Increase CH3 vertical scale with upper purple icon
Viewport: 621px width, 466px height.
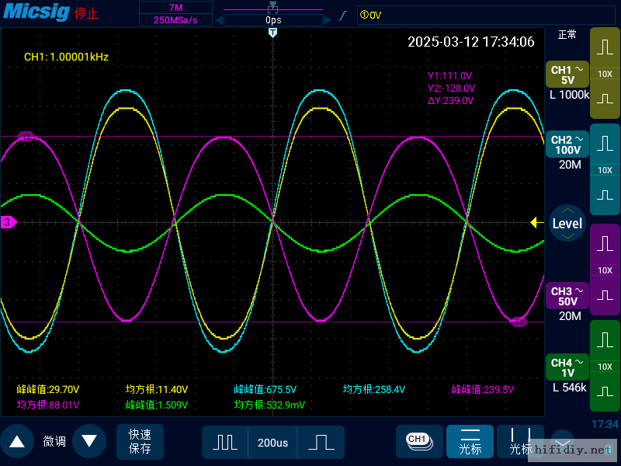[605, 244]
